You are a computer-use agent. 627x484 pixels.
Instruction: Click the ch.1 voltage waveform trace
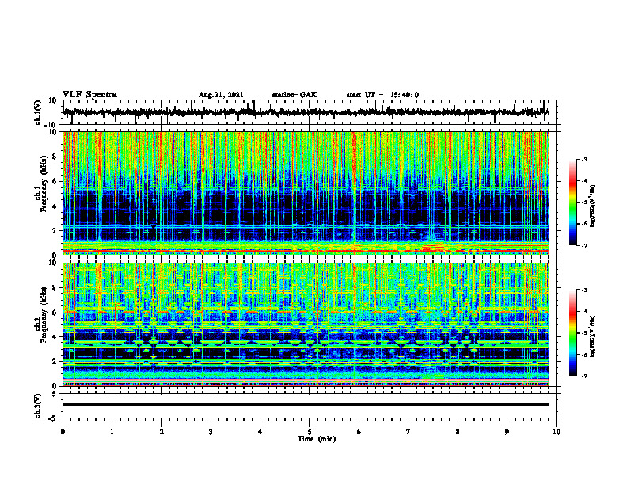click(x=306, y=112)
